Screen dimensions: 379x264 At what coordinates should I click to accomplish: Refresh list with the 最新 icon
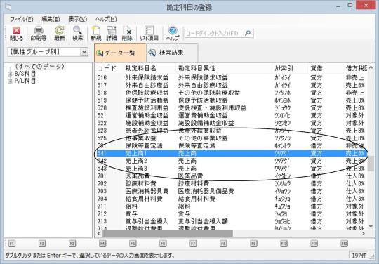[60, 34]
